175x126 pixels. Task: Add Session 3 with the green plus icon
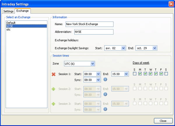53,104
